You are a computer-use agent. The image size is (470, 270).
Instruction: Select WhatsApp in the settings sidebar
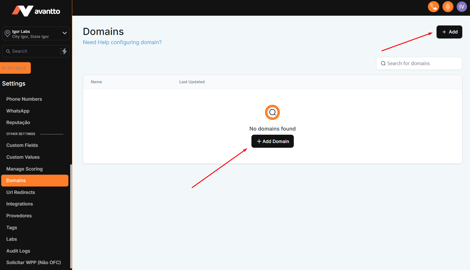click(x=18, y=111)
